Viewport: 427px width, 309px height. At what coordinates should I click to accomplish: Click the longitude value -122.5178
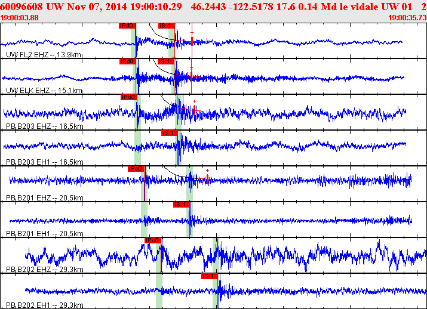(x=251, y=7)
